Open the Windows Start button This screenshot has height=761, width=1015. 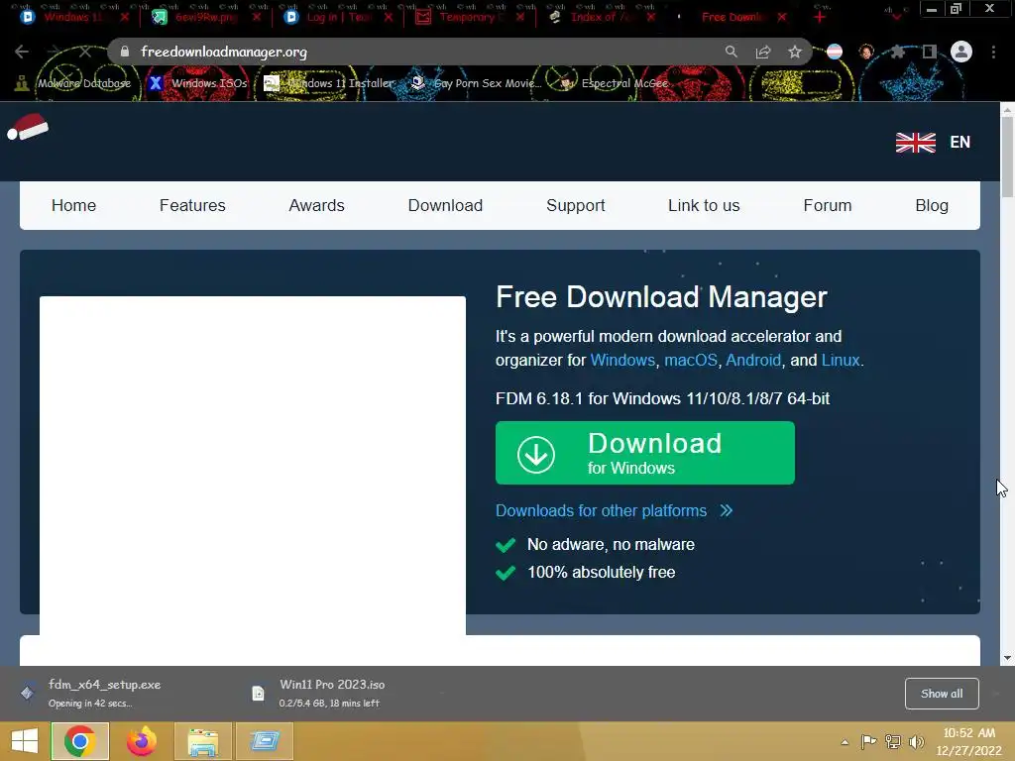point(24,741)
